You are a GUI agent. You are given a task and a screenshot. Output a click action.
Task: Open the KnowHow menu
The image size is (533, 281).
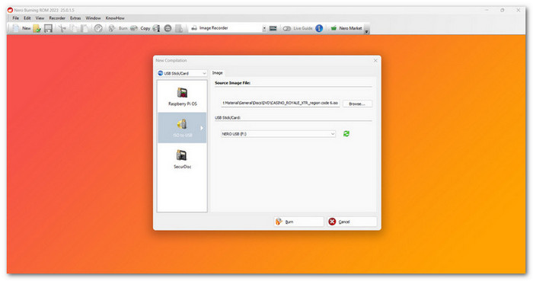coord(115,18)
